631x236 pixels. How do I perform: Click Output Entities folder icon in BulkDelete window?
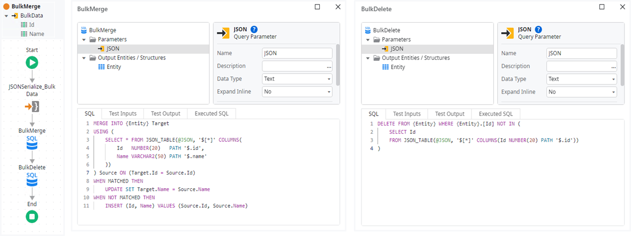click(377, 58)
